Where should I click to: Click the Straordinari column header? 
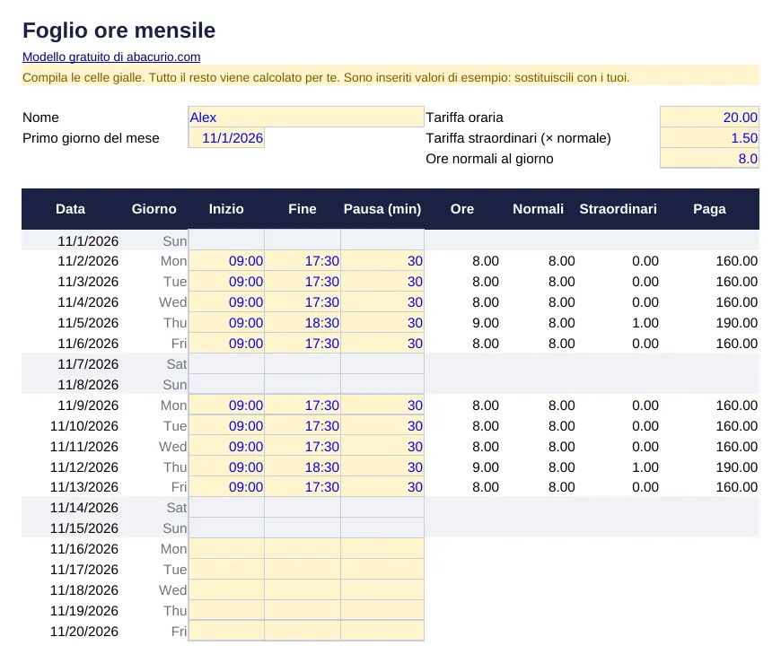[619, 208]
